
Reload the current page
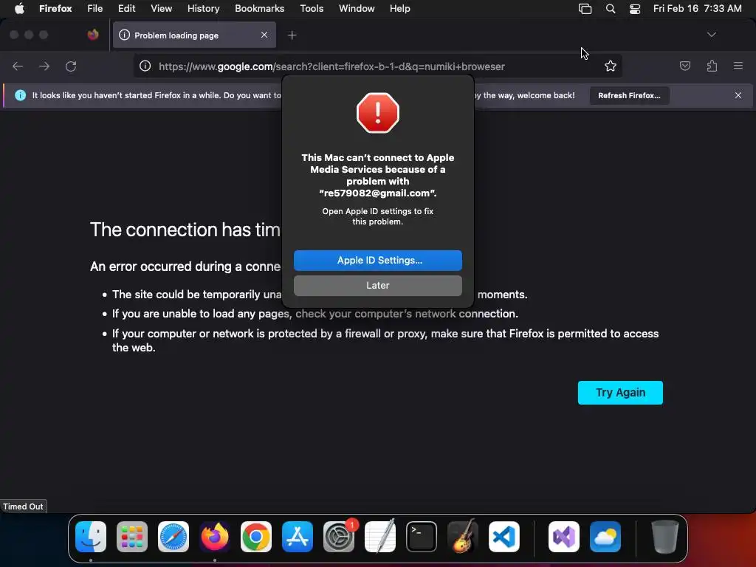point(71,66)
